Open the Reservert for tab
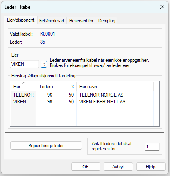 point(81,21)
